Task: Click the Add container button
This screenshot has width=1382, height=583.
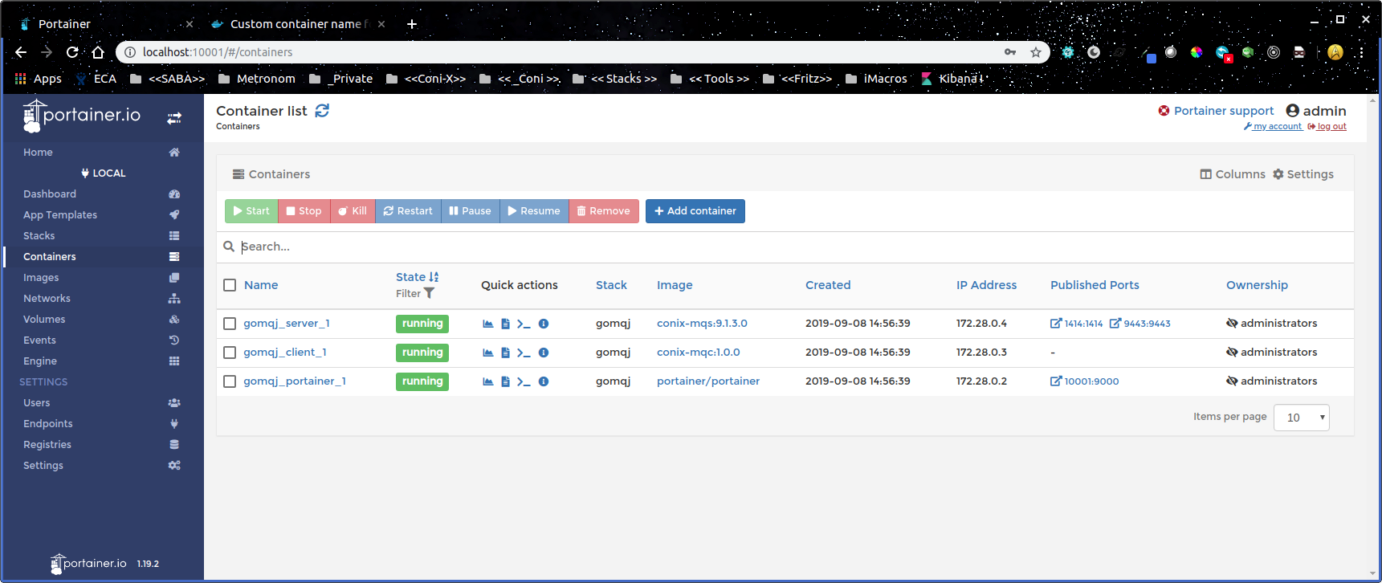Action: [x=695, y=211]
